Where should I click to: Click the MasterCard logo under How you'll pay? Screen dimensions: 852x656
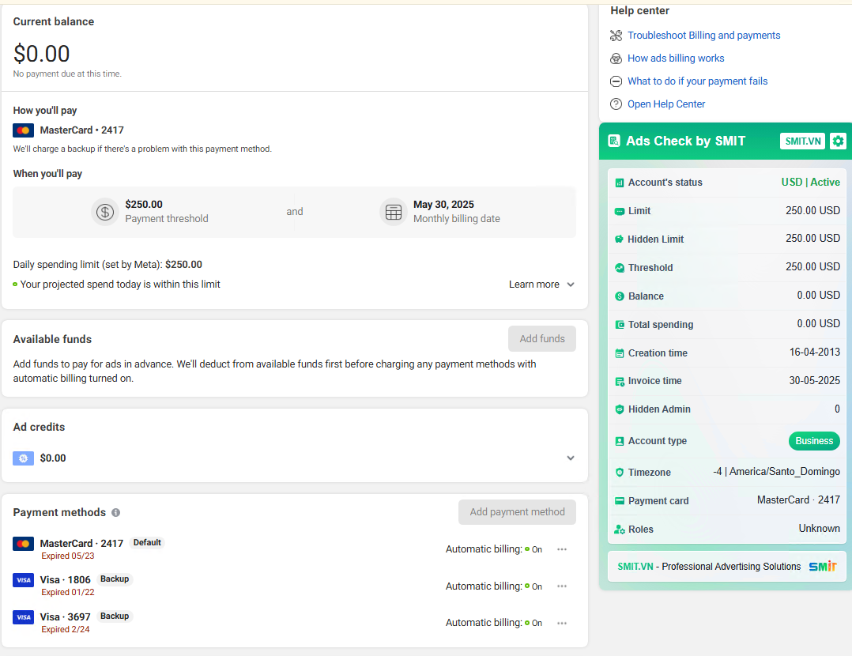point(24,130)
